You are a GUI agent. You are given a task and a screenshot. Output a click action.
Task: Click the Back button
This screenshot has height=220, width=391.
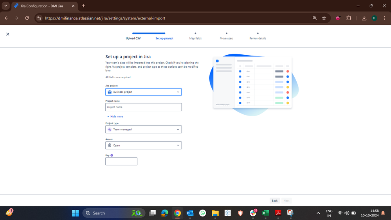274,200
